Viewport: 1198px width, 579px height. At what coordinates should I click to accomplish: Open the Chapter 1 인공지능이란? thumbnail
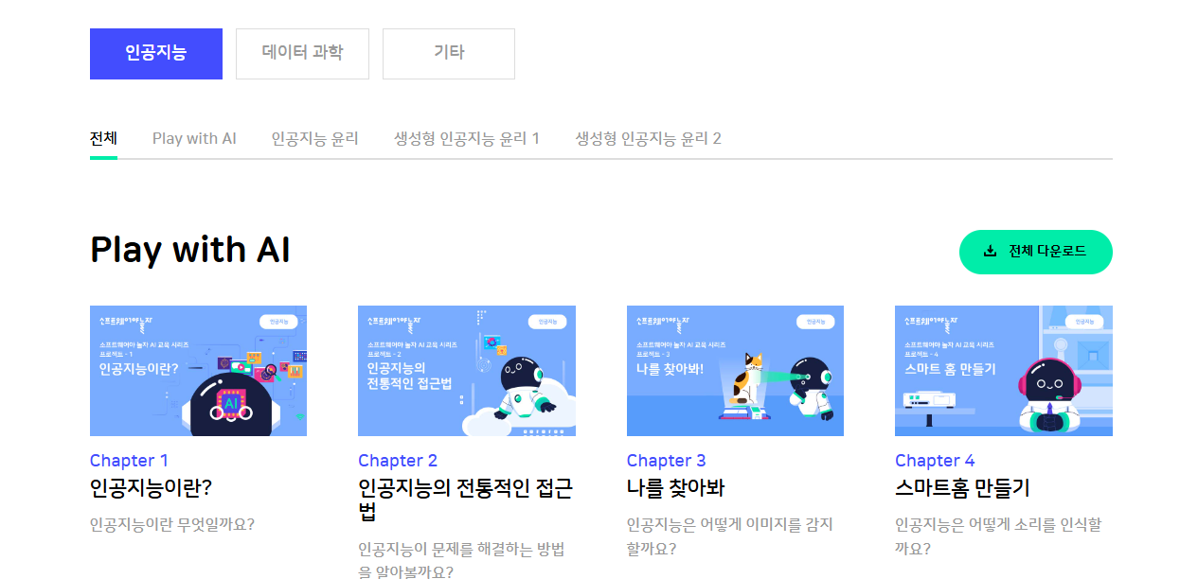click(x=198, y=371)
